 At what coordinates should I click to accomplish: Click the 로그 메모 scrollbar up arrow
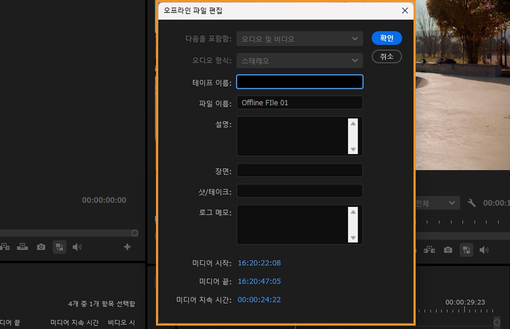point(353,211)
